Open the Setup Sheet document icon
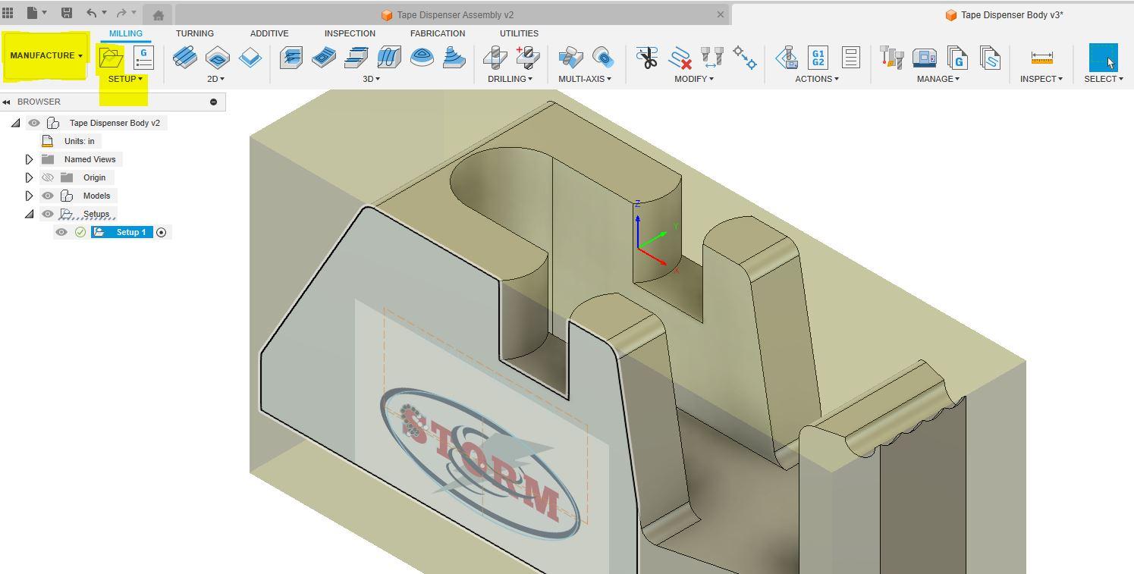 (x=850, y=58)
